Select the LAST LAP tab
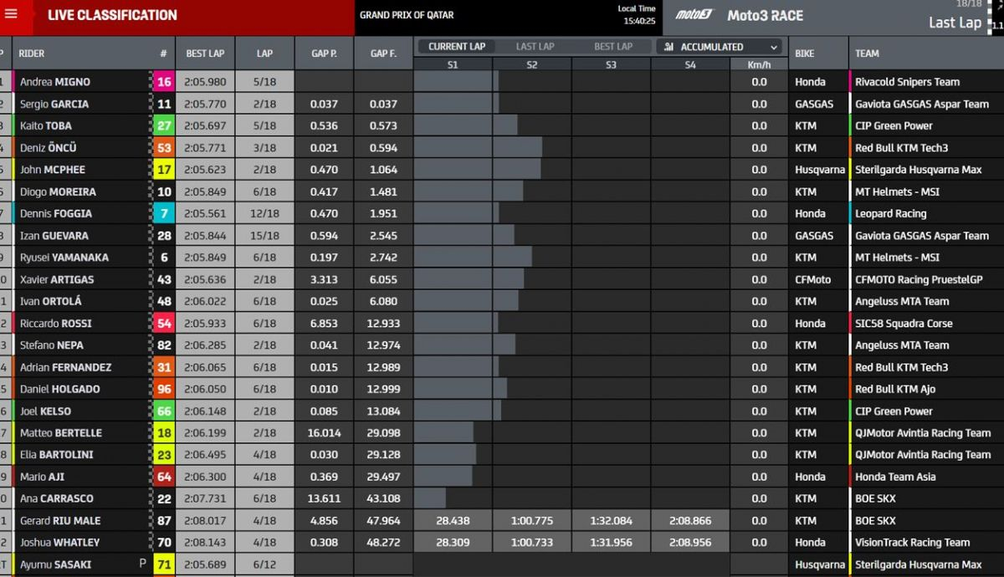 (535, 47)
